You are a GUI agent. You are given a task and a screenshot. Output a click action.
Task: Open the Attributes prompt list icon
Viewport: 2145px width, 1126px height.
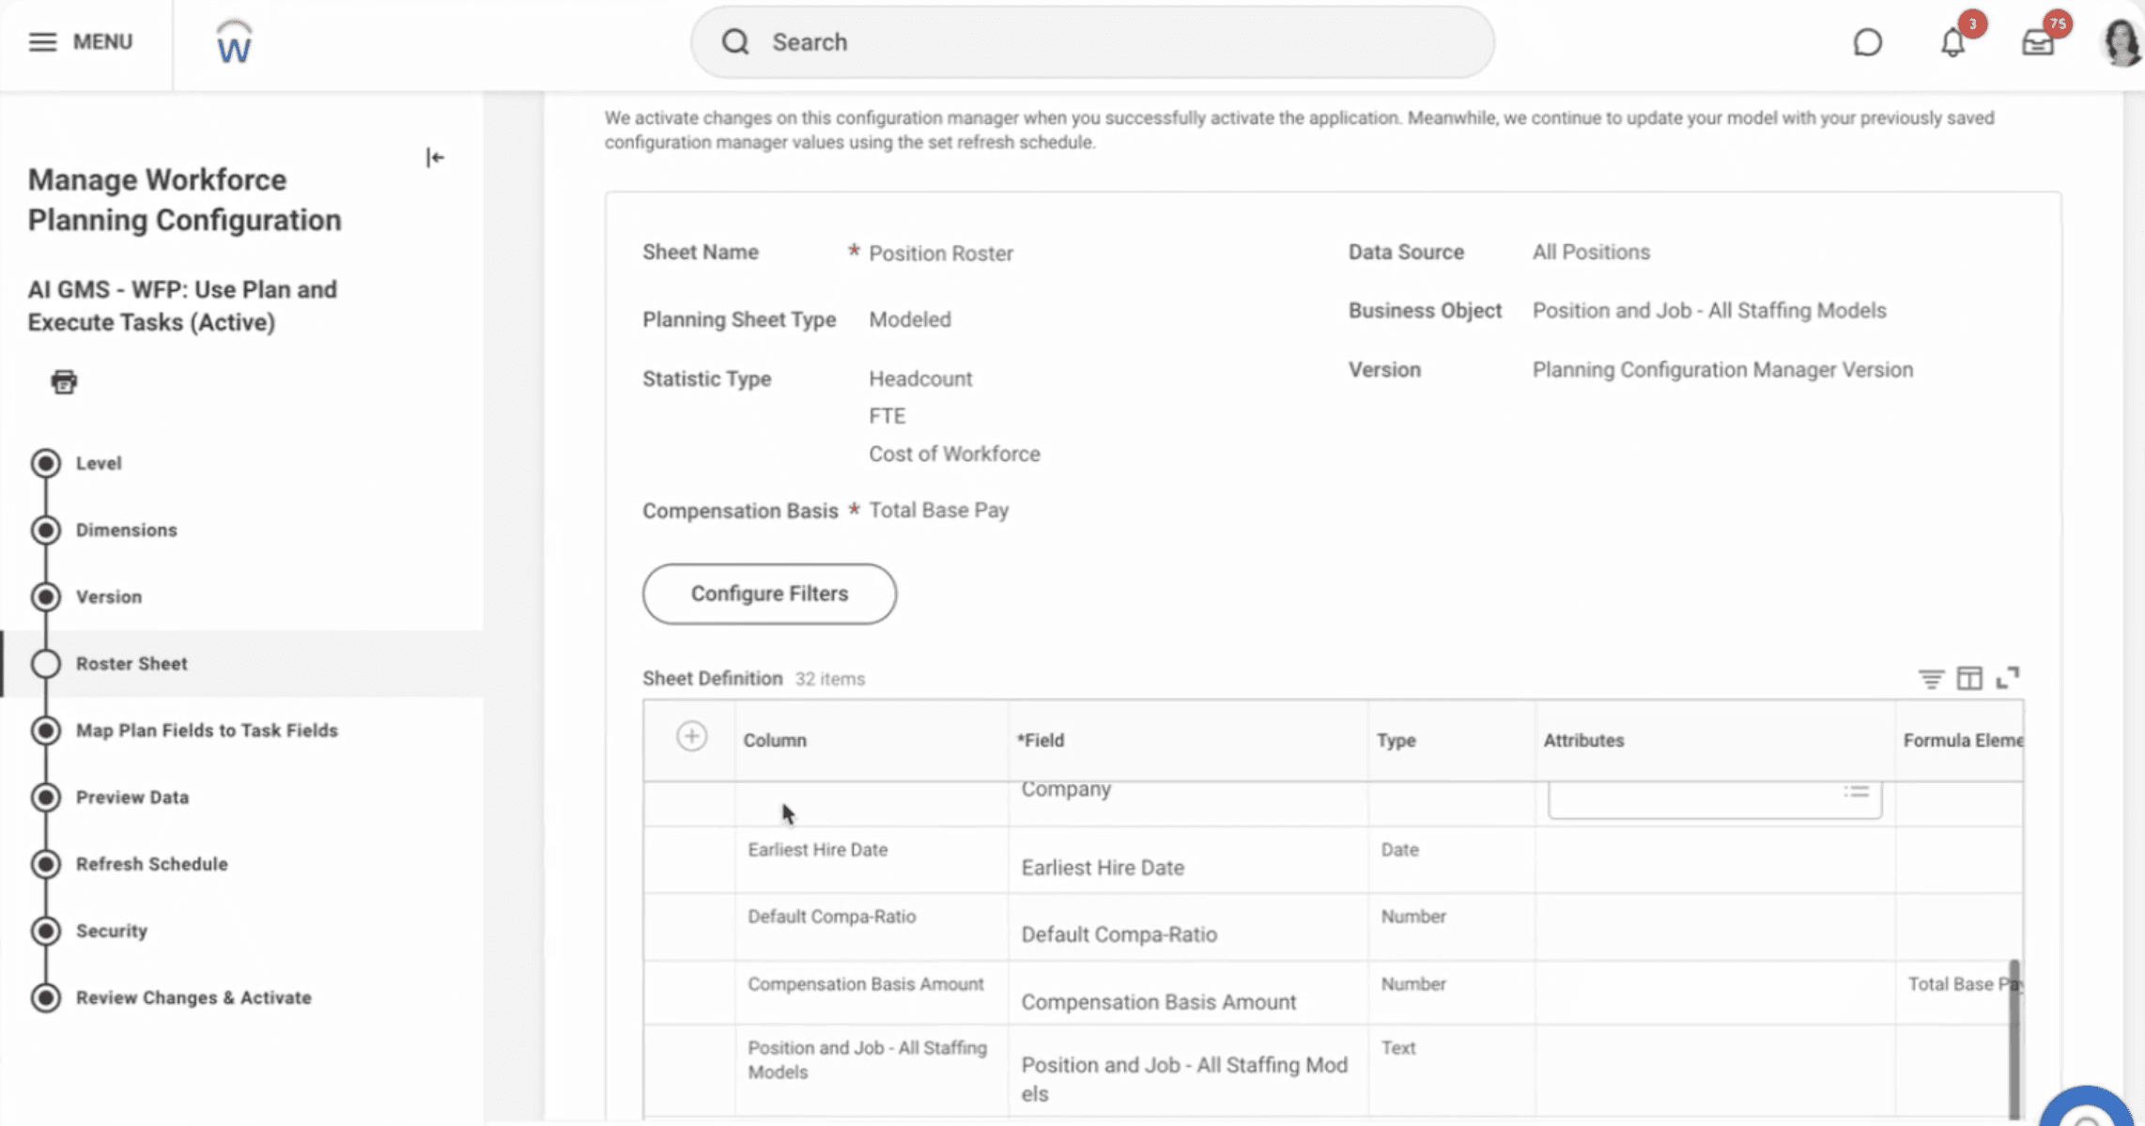(1856, 792)
